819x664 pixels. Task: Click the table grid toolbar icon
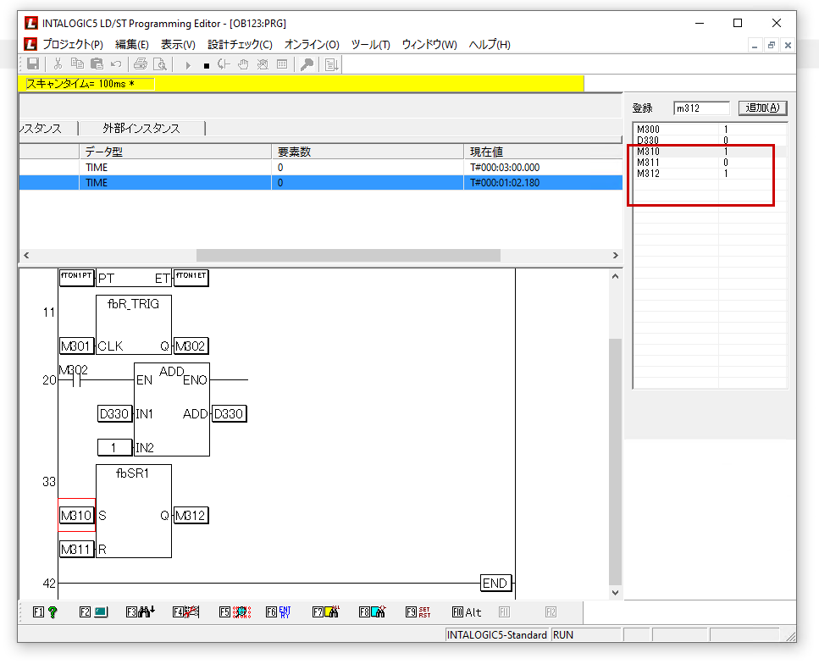coord(282,64)
